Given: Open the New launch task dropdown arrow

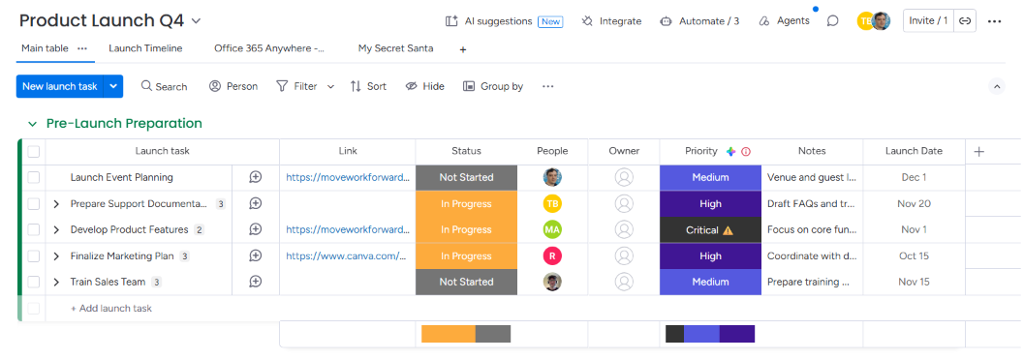Looking at the screenshot, I should [x=113, y=86].
